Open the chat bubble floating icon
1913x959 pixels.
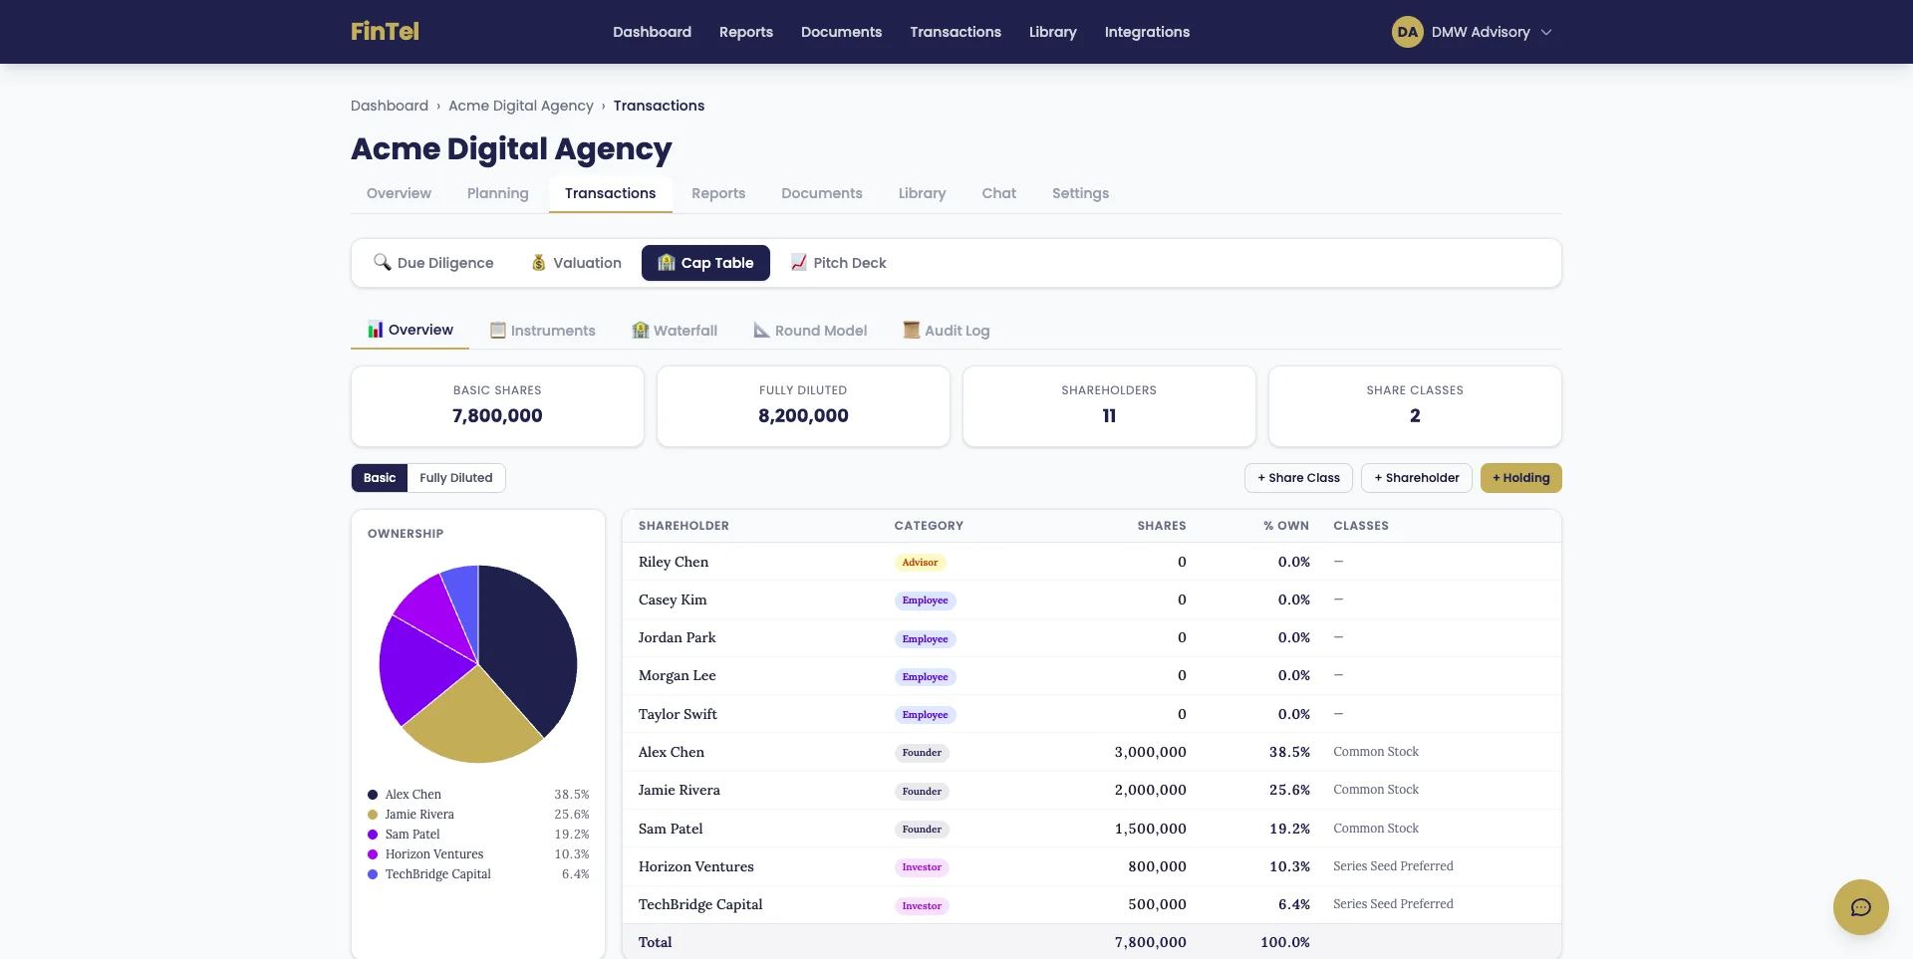click(x=1860, y=907)
